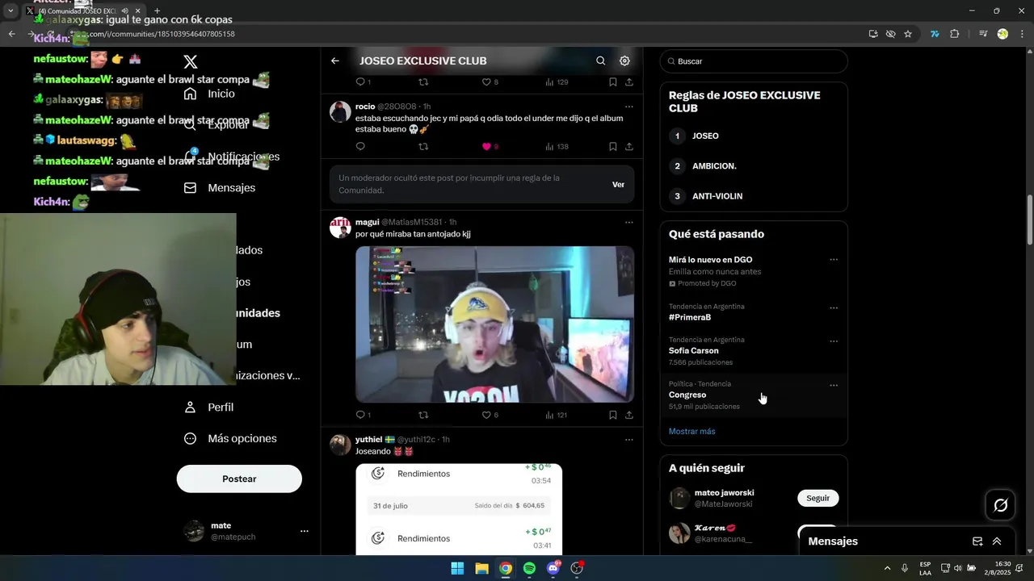Show hidden system tray icons
Screen dimensions: 1034x581
(x=887, y=568)
